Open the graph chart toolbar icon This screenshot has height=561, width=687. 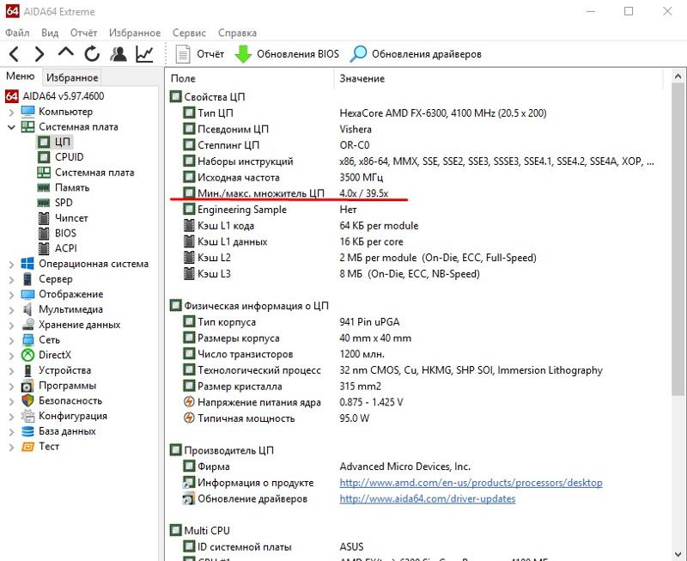pos(144,54)
